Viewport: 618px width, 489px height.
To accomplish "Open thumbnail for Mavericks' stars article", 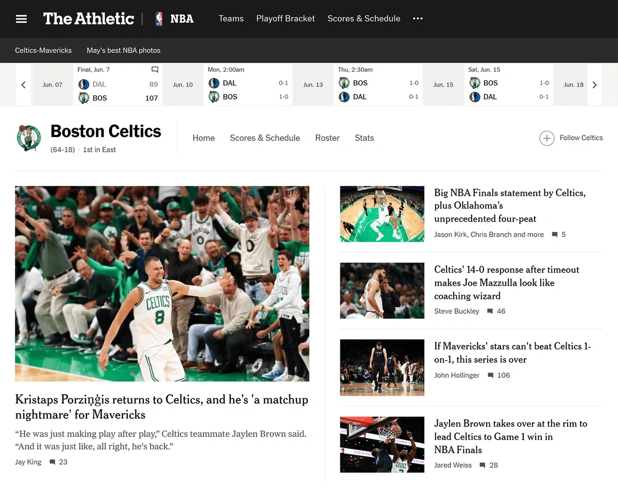I will (x=382, y=368).
